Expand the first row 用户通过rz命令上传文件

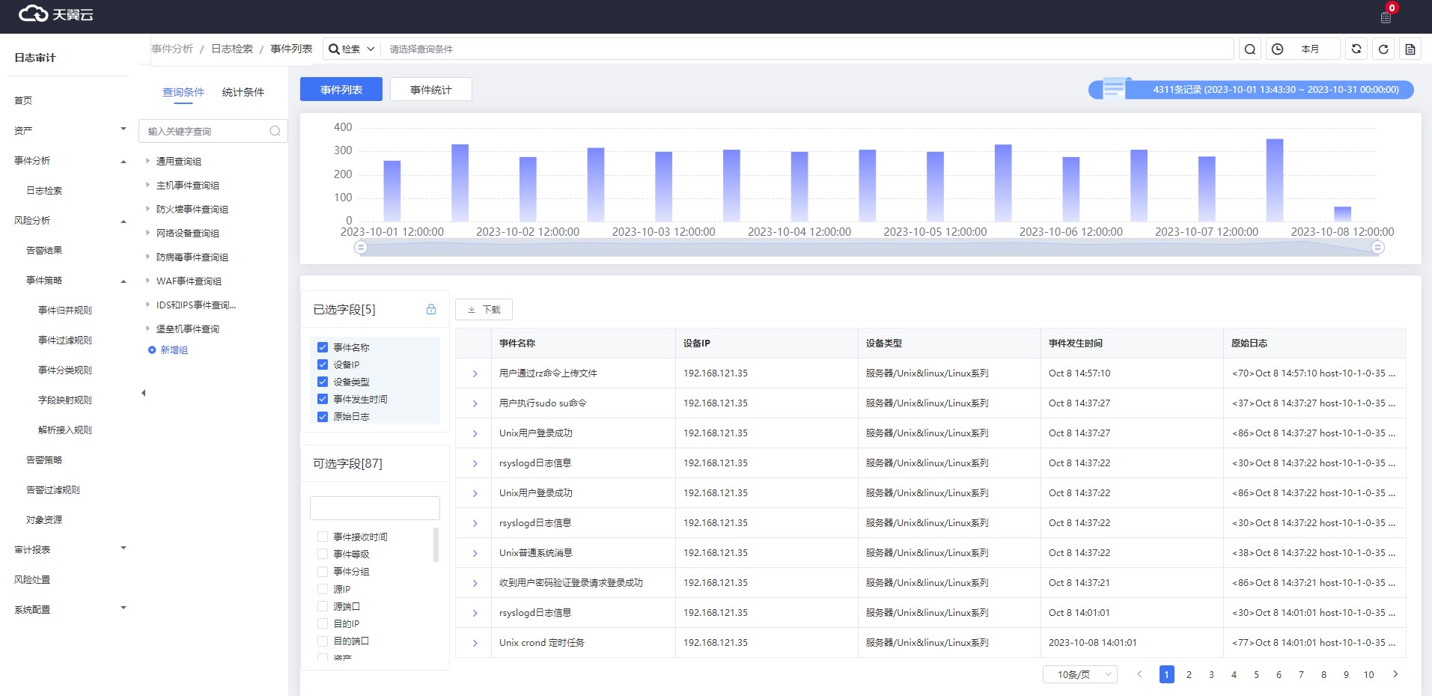pos(475,373)
